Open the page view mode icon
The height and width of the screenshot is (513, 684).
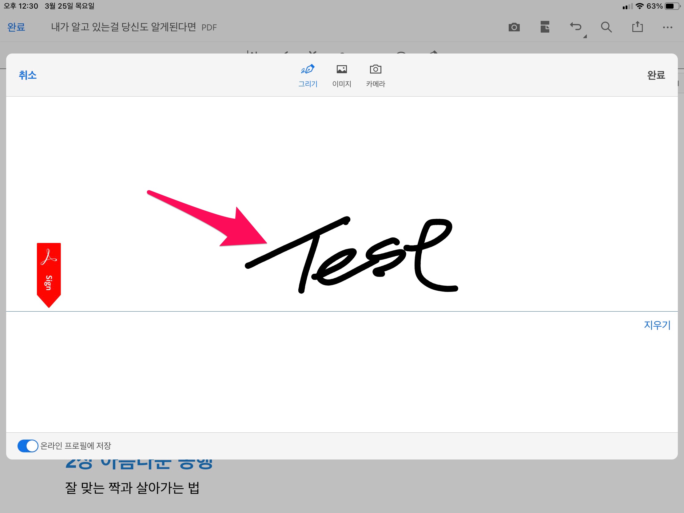coord(545,27)
